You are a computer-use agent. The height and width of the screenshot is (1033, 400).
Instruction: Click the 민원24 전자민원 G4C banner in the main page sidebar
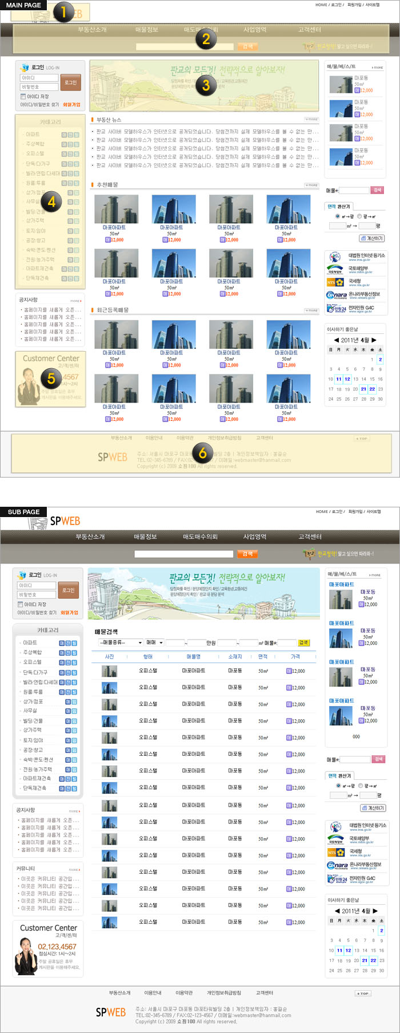350,308
